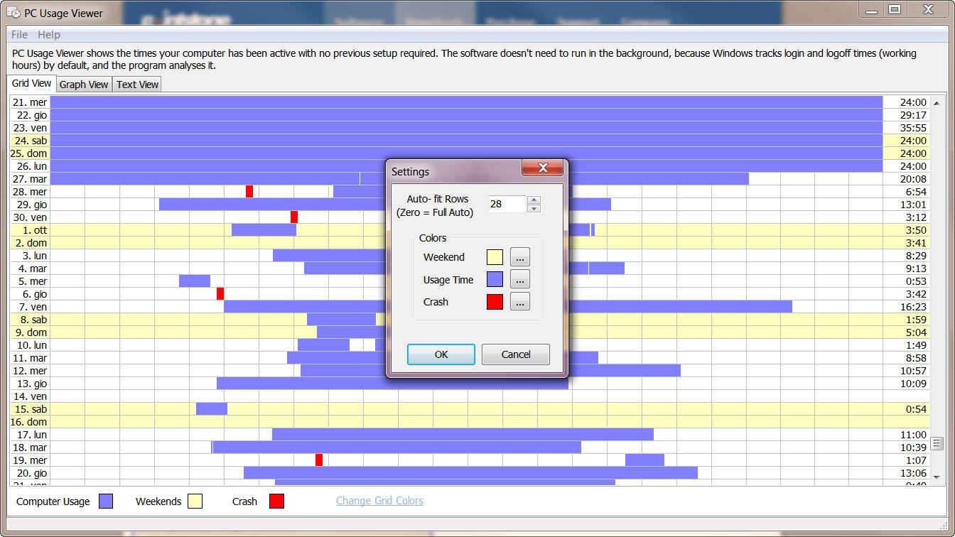Click the Weekend color swatch in Settings
955x537 pixels.
tap(495, 257)
